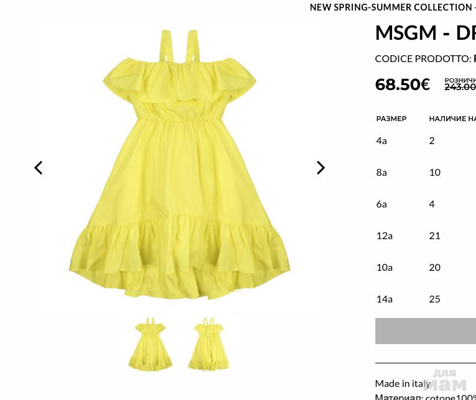The image size is (476, 400).
Task: Select size 12a row
Action: pos(426,236)
